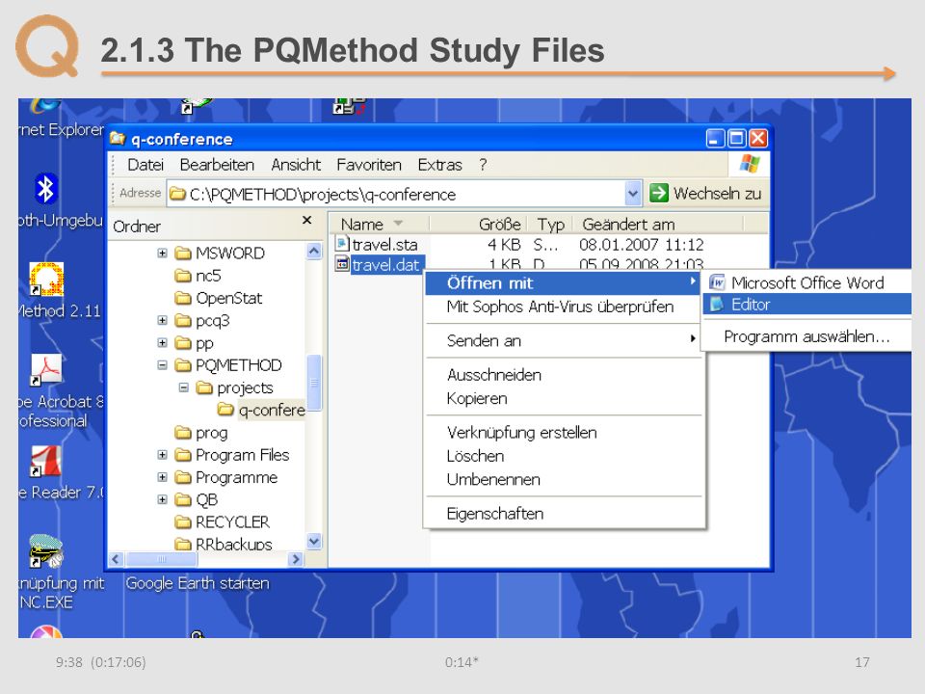Viewport: 925px width, 694px height.
Task: Open Adobe Acrobat 8 Professional desktop icon
Action: 46,369
